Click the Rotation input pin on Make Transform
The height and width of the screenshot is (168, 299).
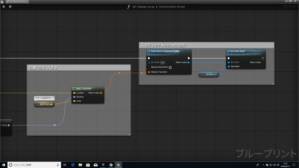[74, 97]
